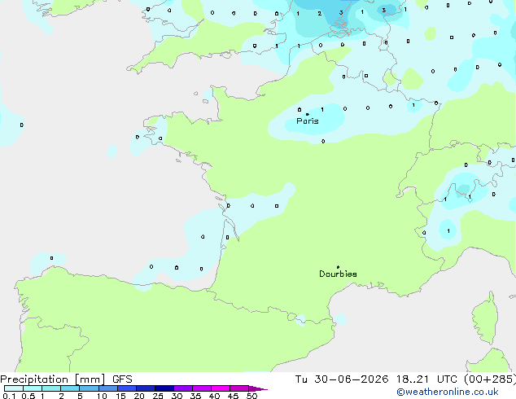Click the legend label '50'
516x399 pixels.
(x=251, y=396)
